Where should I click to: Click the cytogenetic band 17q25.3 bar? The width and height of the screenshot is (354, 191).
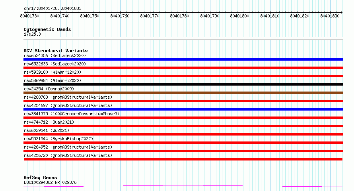pyautogui.click(x=183, y=38)
